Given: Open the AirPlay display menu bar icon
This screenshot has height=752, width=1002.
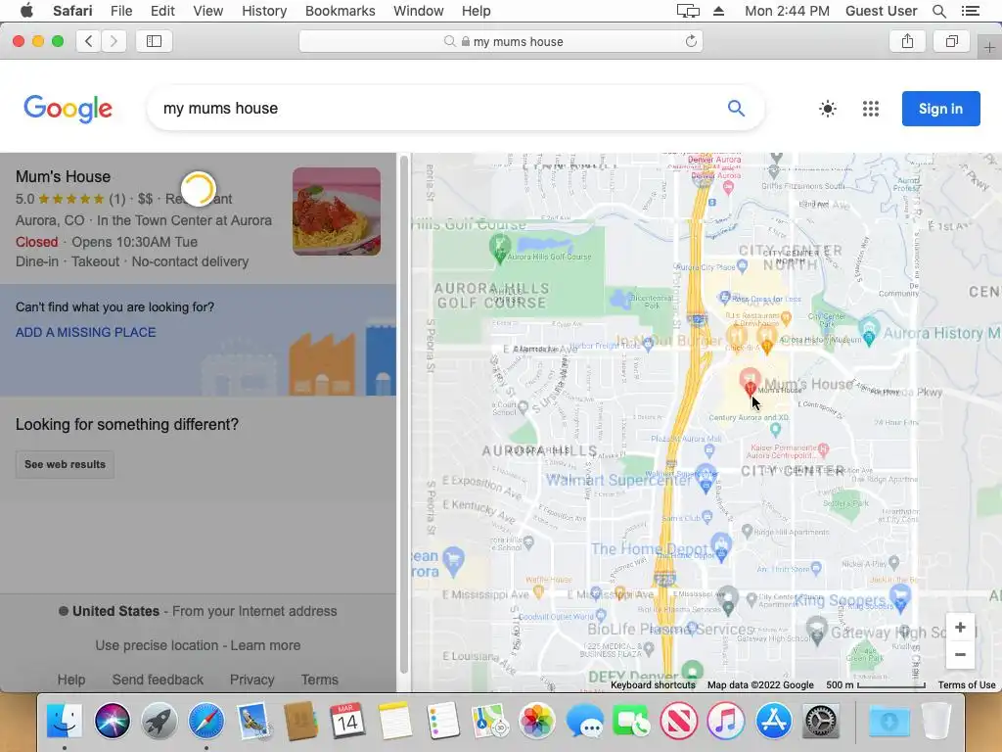Looking at the screenshot, I should tap(688, 11).
